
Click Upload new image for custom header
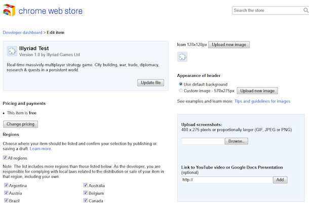[x=257, y=91]
